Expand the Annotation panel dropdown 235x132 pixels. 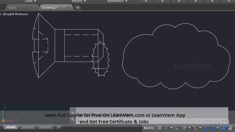coord(117,1)
